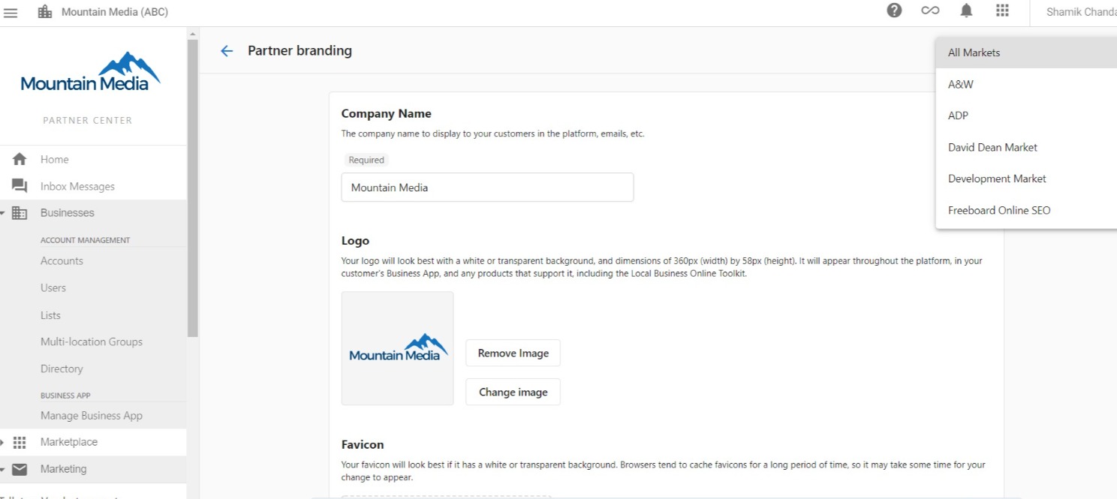Collapse the Businesses section arrow
The width and height of the screenshot is (1117, 499).
pos(3,213)
